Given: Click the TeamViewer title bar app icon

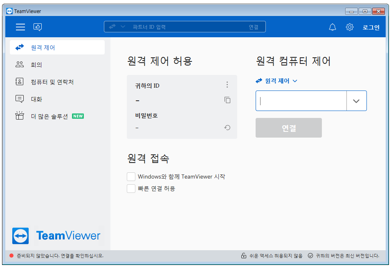Looking at the screenshot, I should pyautogui.click(x=9, y=11).
